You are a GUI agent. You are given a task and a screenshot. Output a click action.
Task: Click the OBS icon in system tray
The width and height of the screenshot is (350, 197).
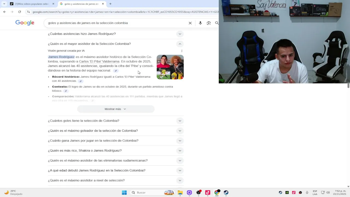(300, 193)
